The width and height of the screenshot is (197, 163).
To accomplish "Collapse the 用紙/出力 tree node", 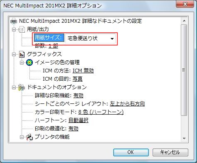I will (x=14, y=29).
